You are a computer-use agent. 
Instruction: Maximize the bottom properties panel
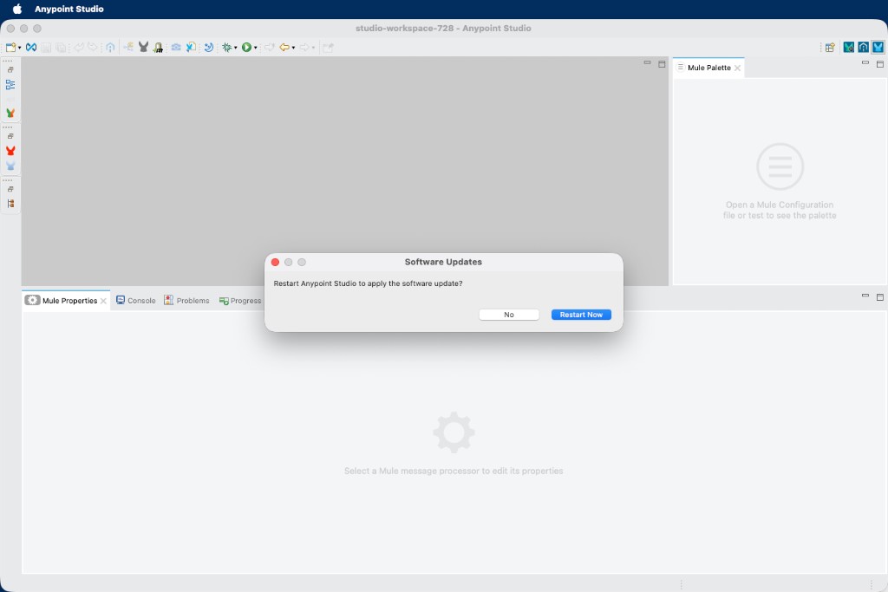pos(879,296)
